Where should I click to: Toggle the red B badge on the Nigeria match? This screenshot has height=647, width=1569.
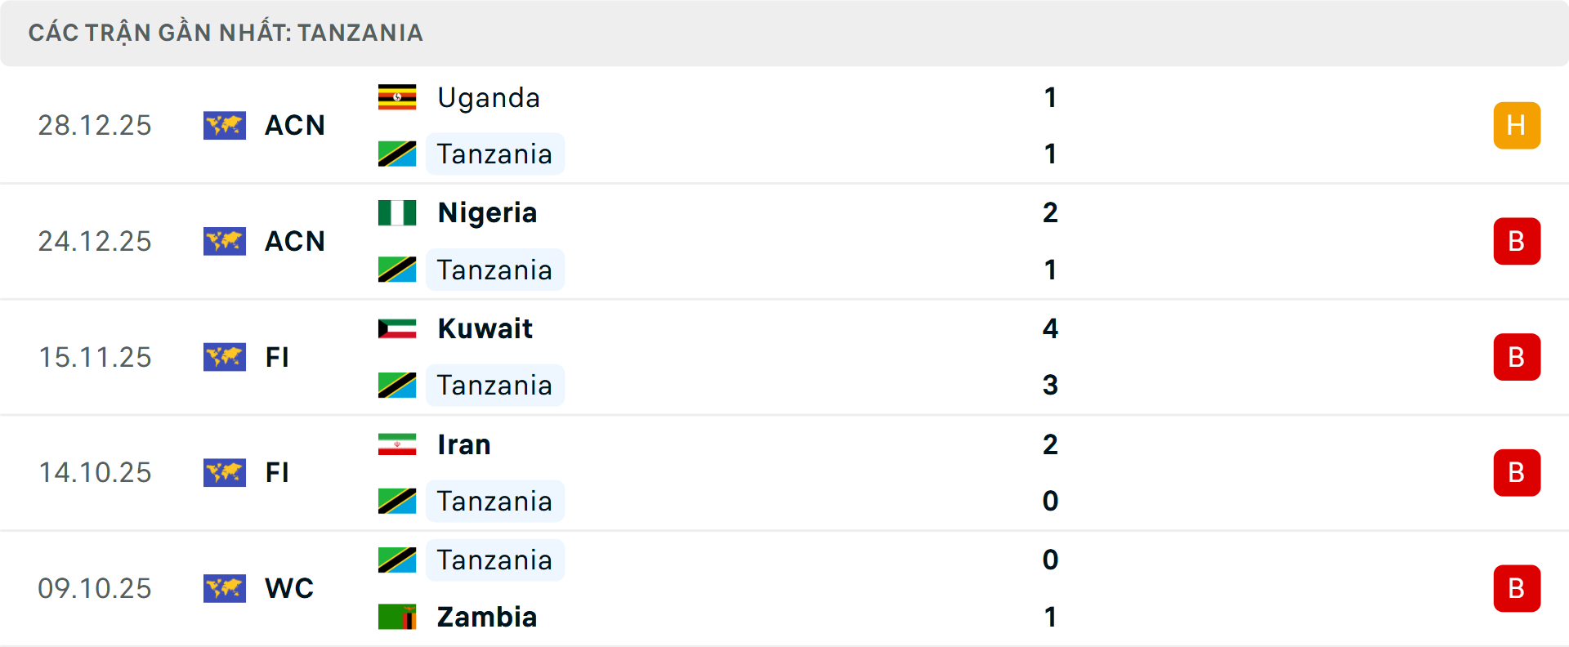click(1517, 241)
